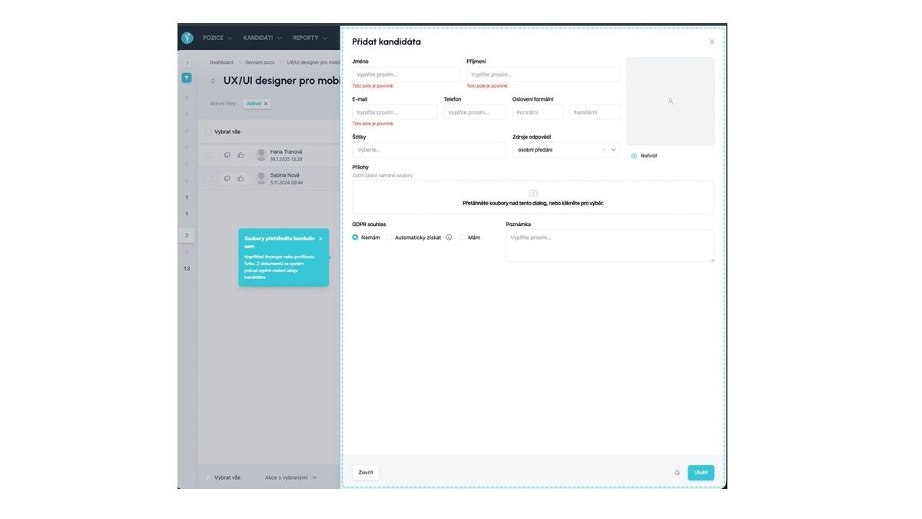The height and width of the screenshot is (519, 922).
Task: Open the Štítky select field
Action: point(429,150)
